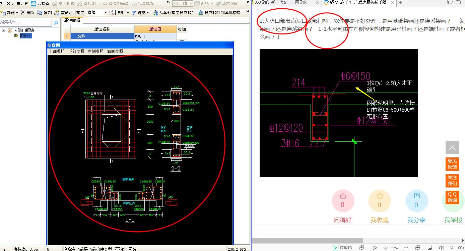Click QQ咨询 consult button

point(452,197)
